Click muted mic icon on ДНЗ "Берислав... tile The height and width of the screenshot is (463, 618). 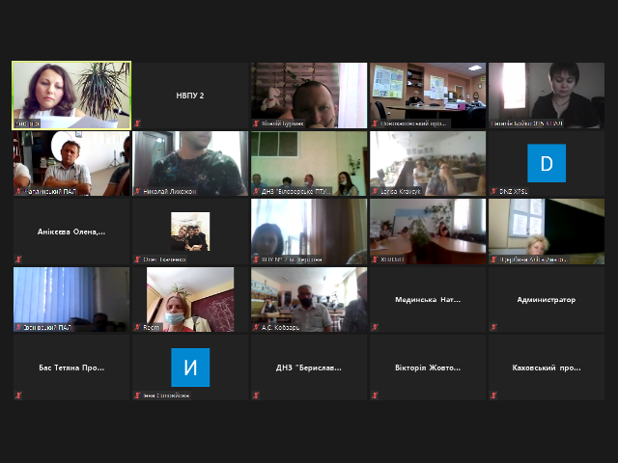tap(256, 395)
